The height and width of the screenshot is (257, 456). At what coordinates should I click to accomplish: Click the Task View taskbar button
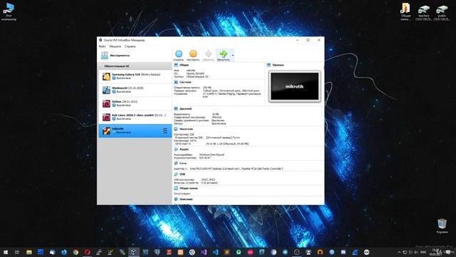tap(17, 252)
